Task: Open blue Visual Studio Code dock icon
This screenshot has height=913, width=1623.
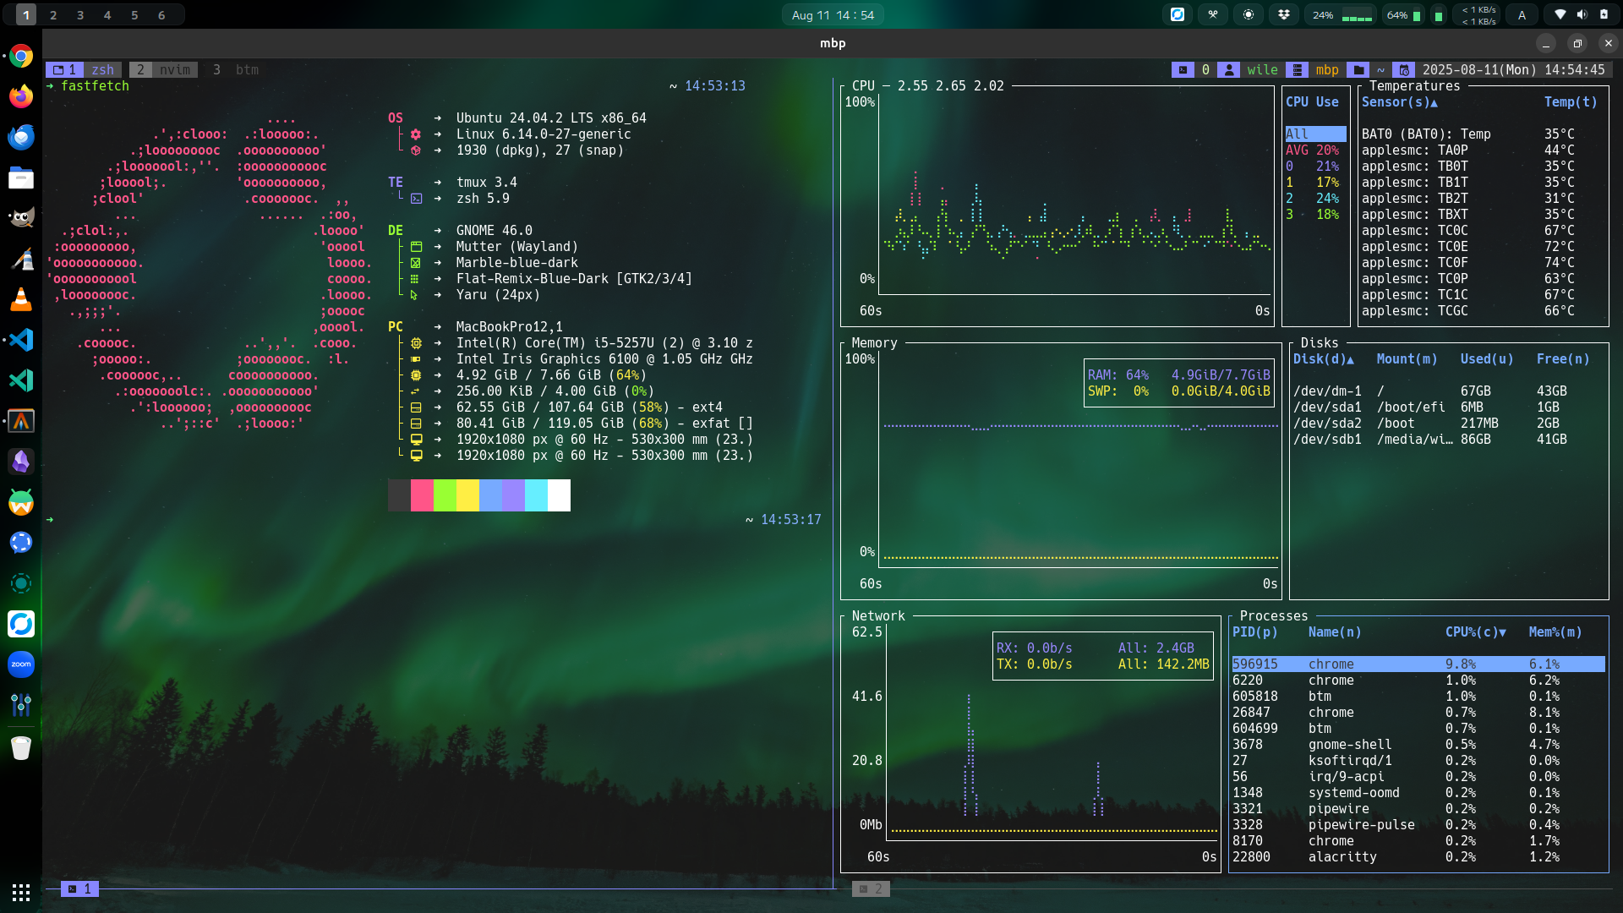Action: 21,340
